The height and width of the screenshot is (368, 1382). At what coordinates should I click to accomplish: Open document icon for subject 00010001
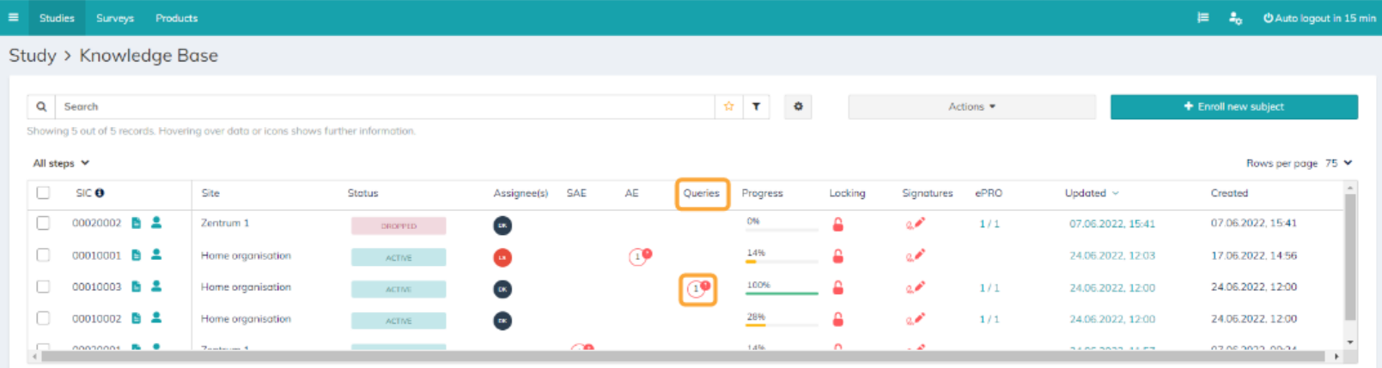136,255
